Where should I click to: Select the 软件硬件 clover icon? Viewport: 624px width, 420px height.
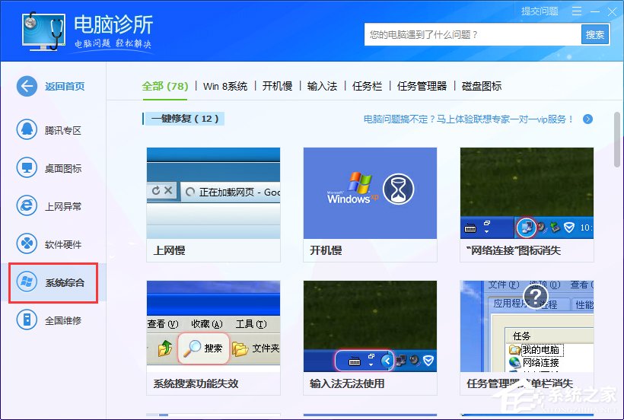click(x=27, y=243)
